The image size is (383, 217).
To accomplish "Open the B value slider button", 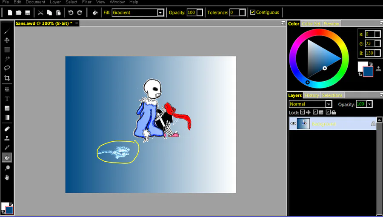I will pos(377,53).
